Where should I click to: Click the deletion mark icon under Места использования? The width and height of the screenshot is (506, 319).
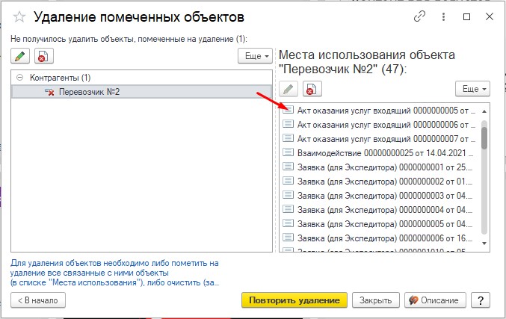pos(312,89)
